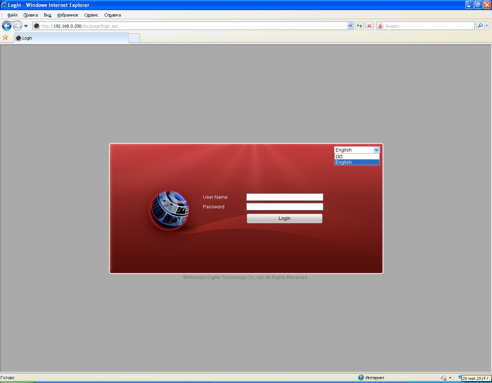
Task: Go back with the browser Back arrow
Action: [x=7, y=26]
